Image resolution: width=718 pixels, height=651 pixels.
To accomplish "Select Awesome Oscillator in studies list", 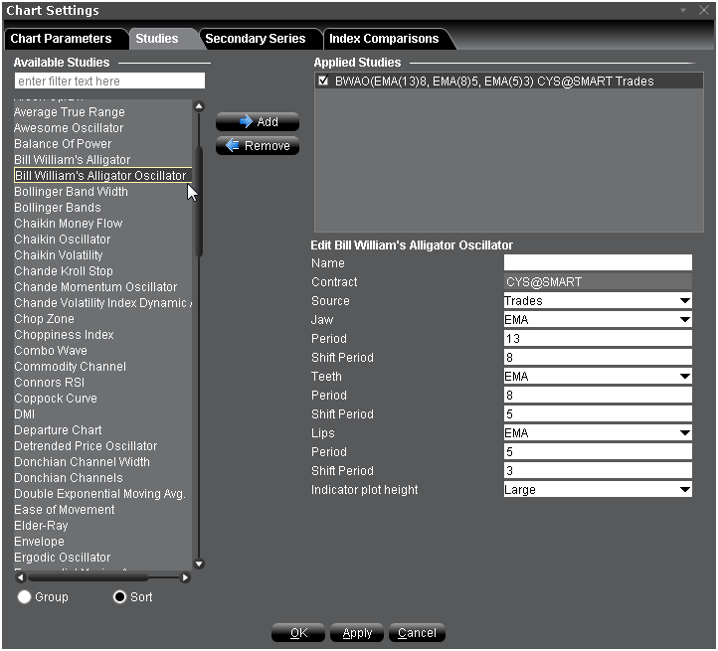I will (x=69, y=128).
